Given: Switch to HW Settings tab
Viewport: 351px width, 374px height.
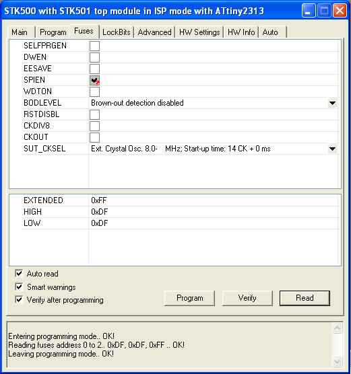Looking at the screenshot, I should [x=199, y=32].
